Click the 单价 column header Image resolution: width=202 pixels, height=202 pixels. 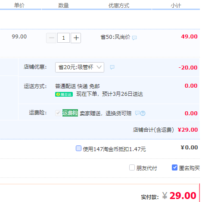coord(19,6)
